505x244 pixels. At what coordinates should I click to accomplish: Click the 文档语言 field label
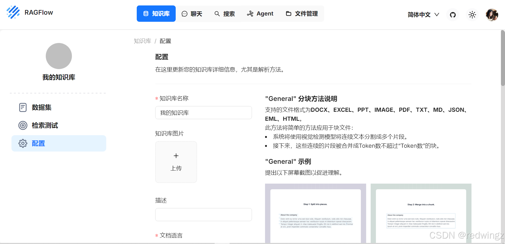171,236
